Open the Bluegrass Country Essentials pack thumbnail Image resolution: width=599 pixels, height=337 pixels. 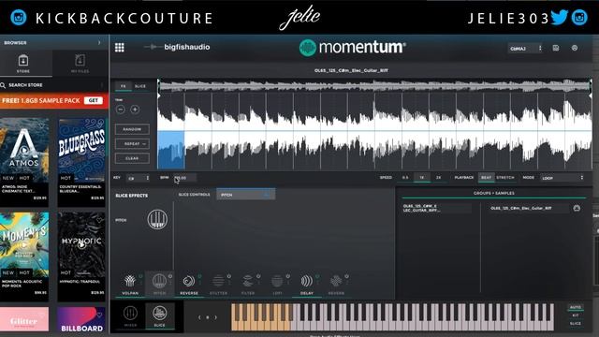pyautogui.click(x=81, y=150)
